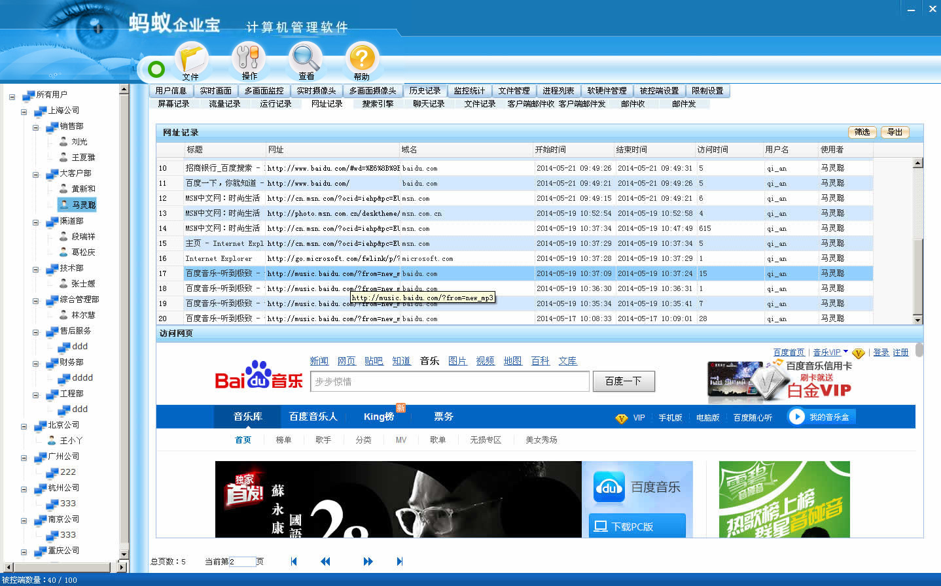Open the 查看 magnifier icon
This screenshot has width=941, height=586.
pyautogui.click(x=306, y=59)
